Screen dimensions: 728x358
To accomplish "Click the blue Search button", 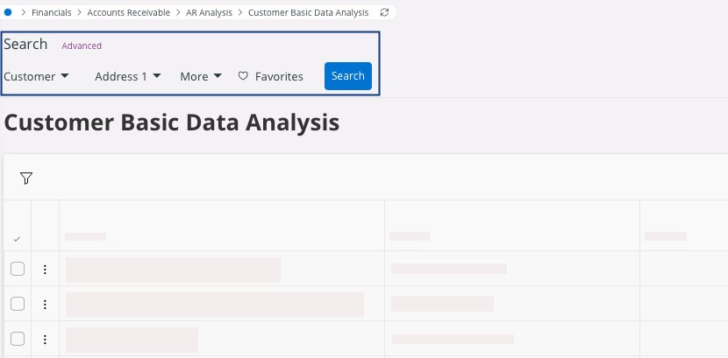I will (347, 76).
